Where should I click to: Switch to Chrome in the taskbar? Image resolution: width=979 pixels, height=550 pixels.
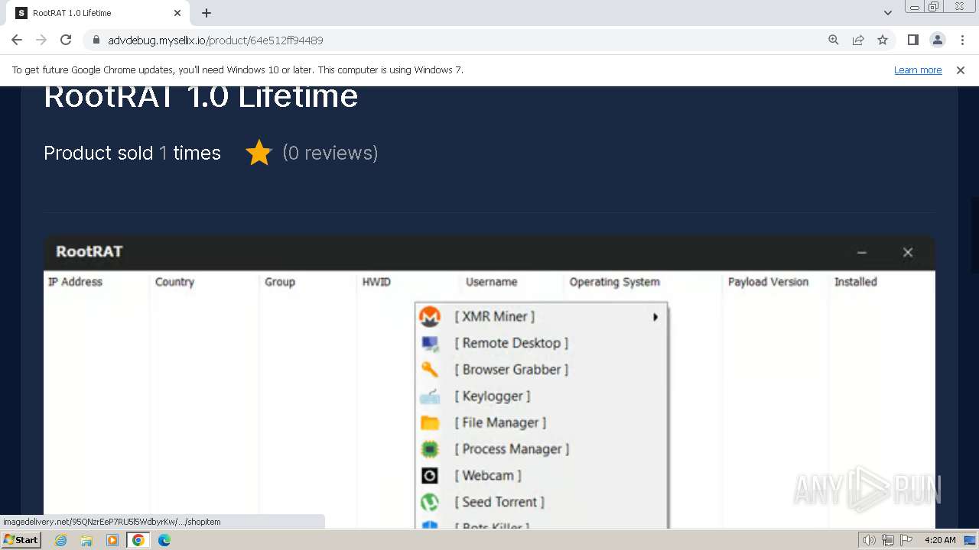click(x=138, y=540)
